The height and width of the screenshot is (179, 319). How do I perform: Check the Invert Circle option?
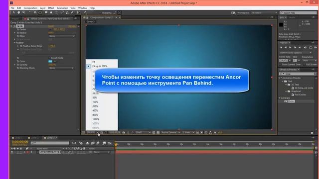tap(50, 58)
